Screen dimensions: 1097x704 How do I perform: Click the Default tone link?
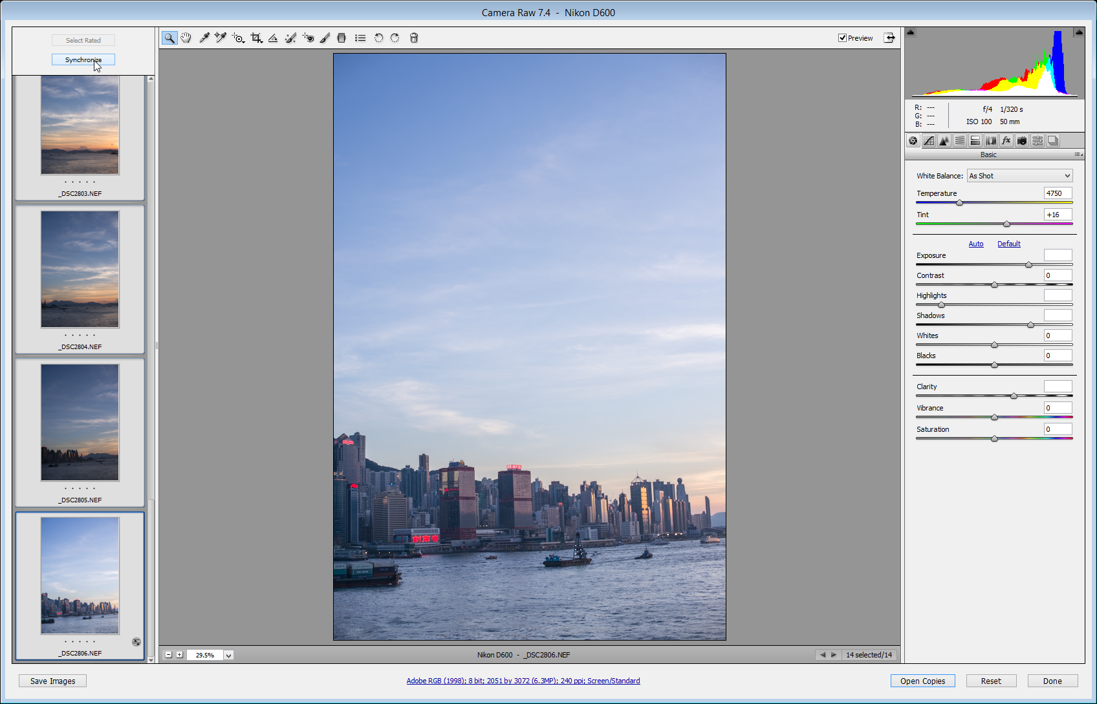tap(1009, 244)
